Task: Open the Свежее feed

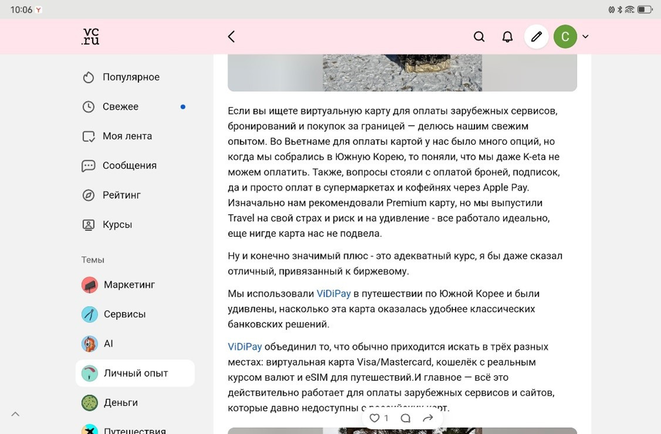Action: click(x=120, y=107)
